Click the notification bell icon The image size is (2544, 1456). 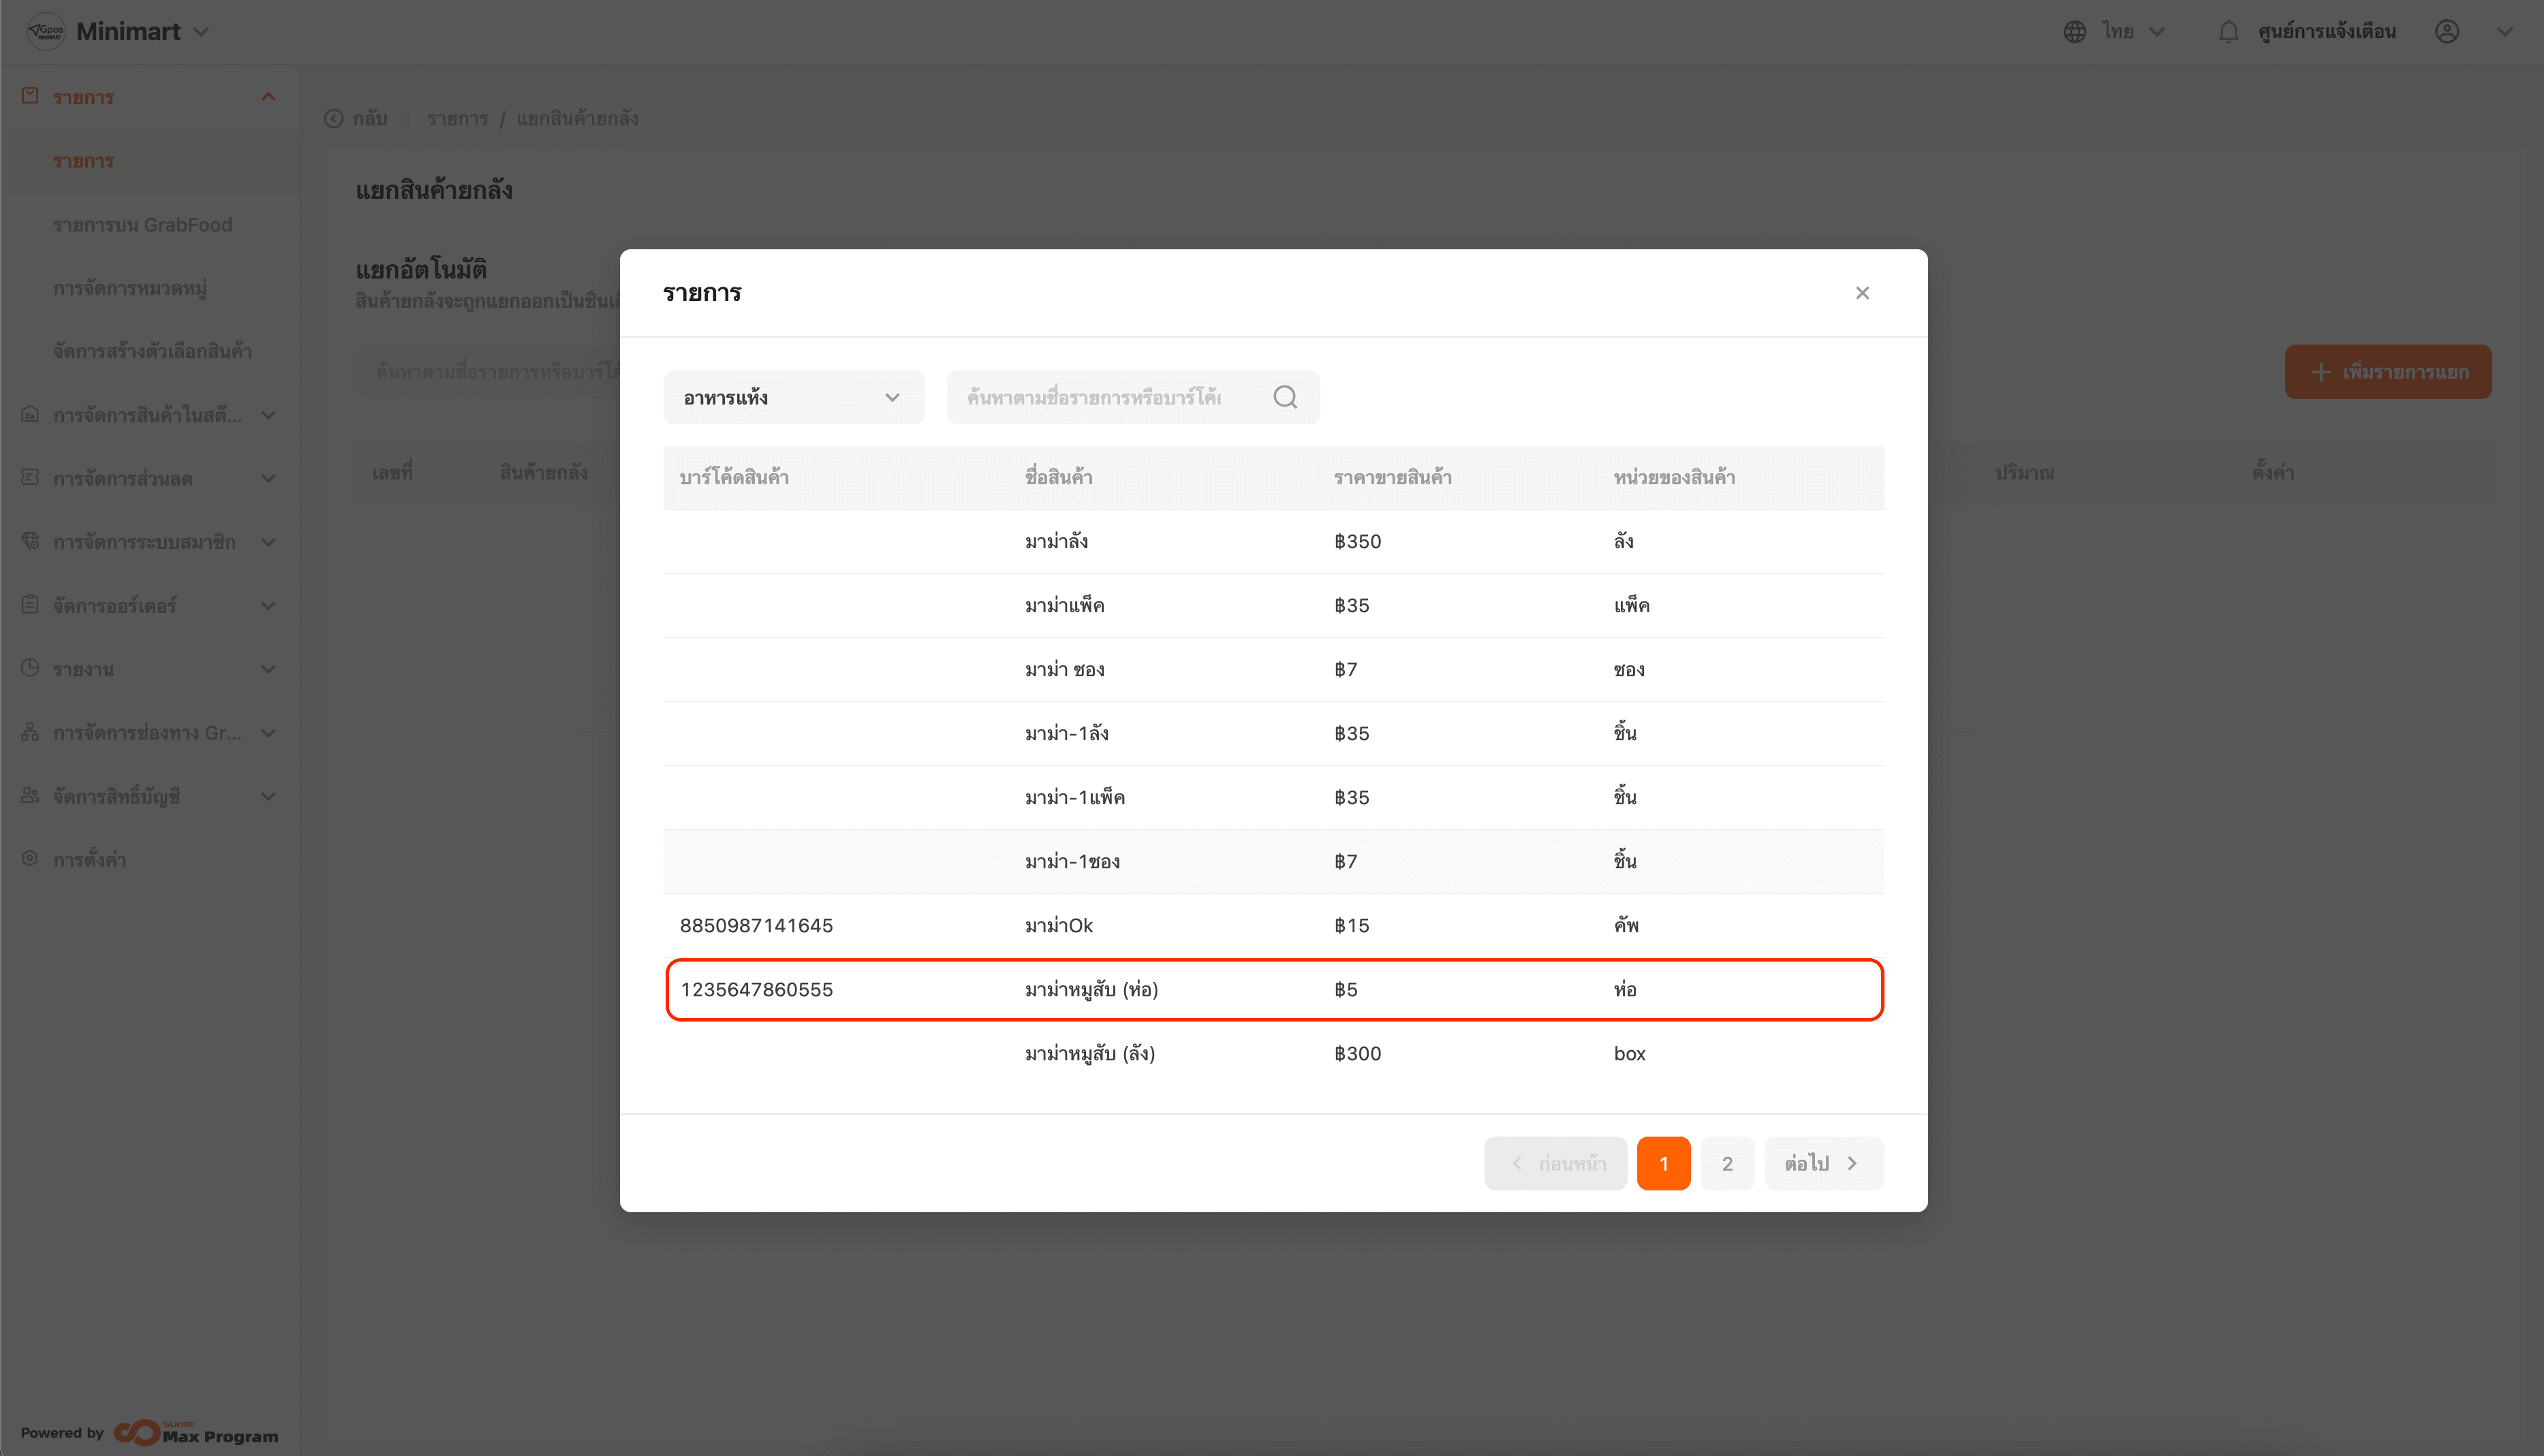(x=2228, y=32)
